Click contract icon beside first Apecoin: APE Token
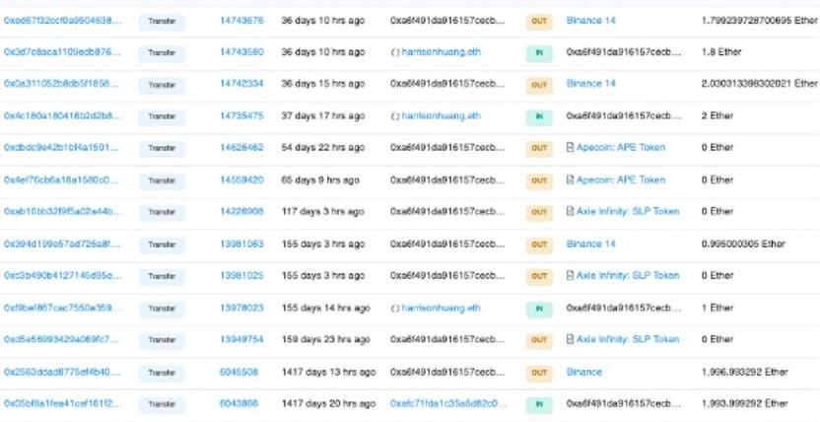Screen dimensions: 820x422 [x=571, y=148]
